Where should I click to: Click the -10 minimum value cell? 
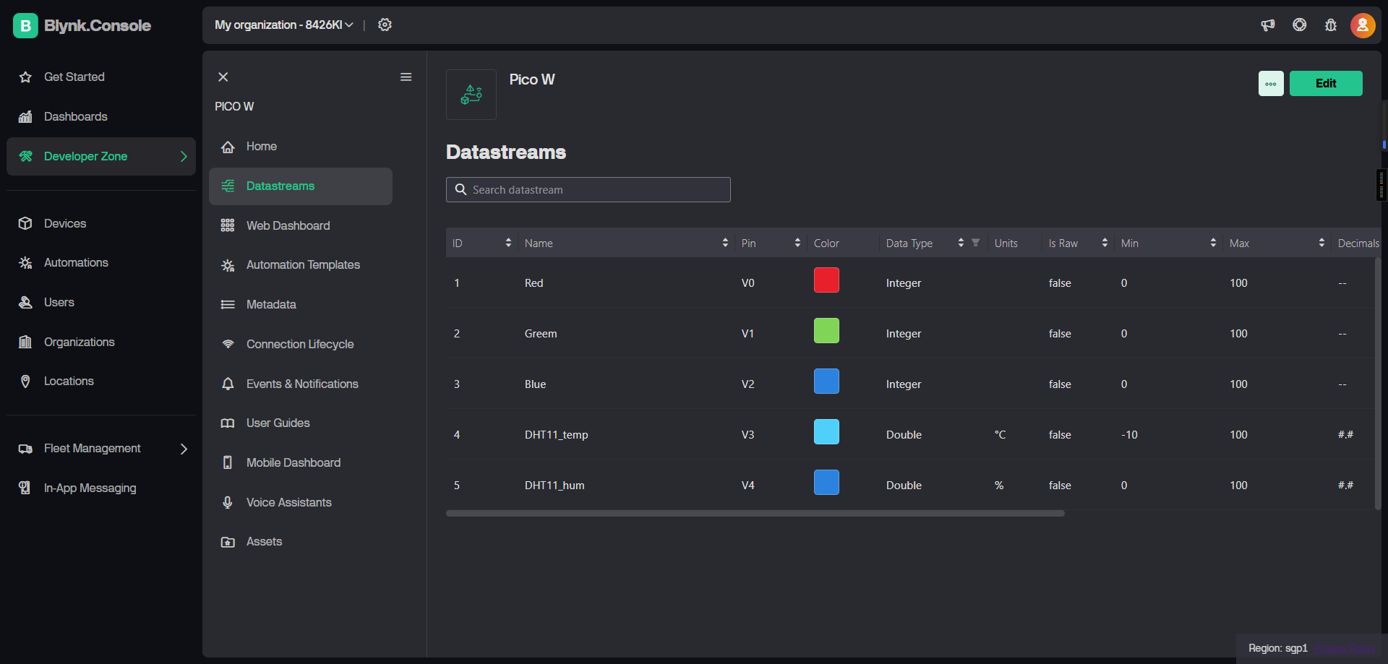point(1129,435)
